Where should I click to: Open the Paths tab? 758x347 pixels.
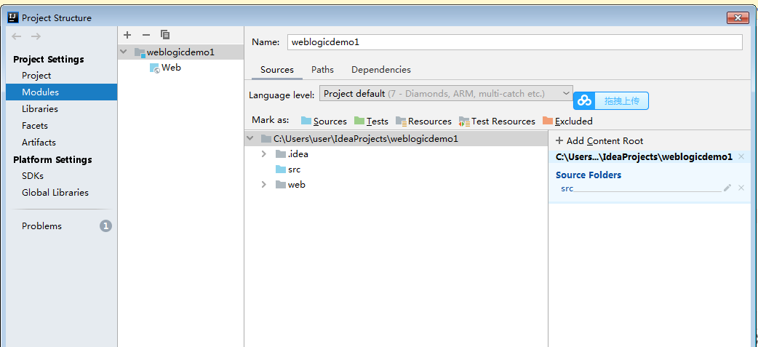[x=322, y=70]
